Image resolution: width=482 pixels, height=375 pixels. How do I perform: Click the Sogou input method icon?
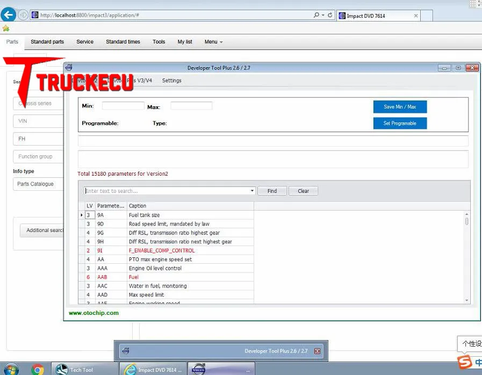tap(464, 362)
